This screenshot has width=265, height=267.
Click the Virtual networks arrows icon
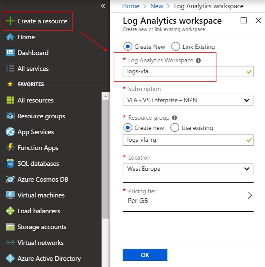pyautogui.click(x=10, y=243)
